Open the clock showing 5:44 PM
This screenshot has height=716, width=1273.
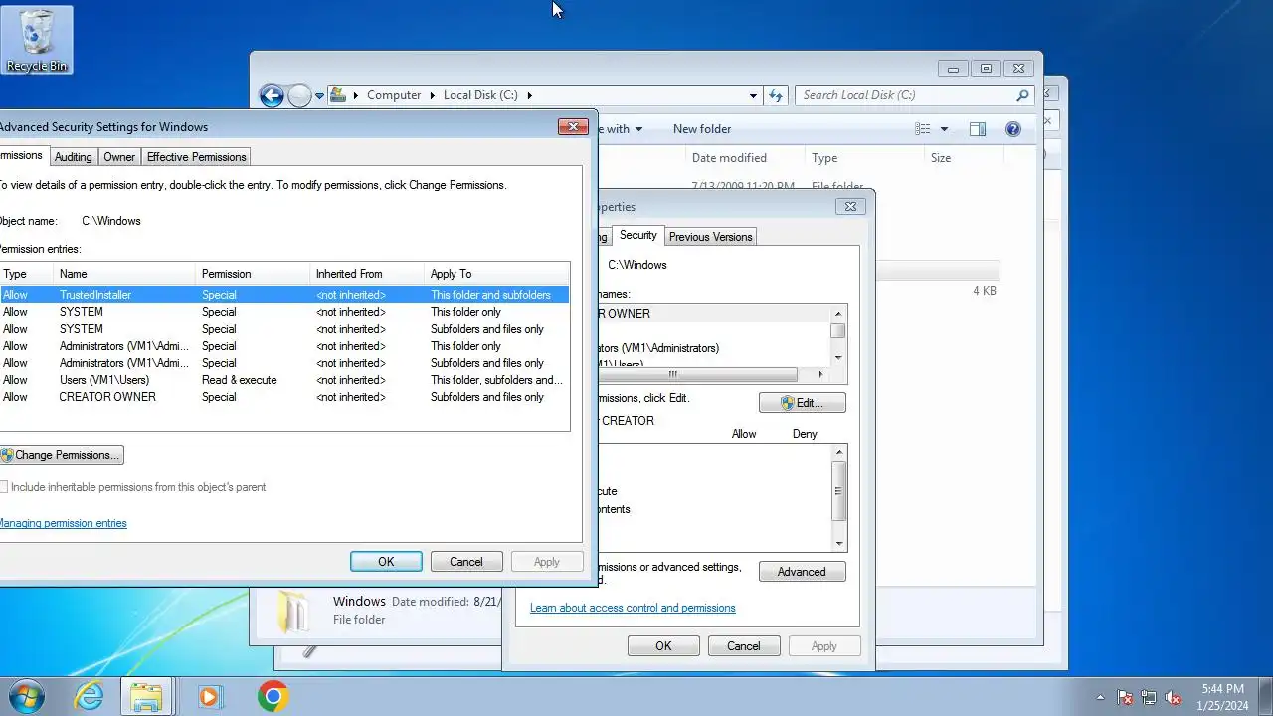1222,697
